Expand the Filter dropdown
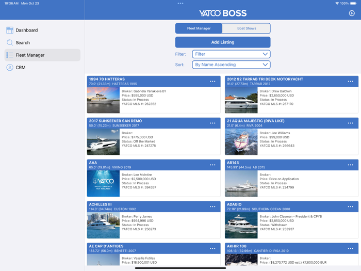This screenshot has width=361, height=271. point(231,54)
